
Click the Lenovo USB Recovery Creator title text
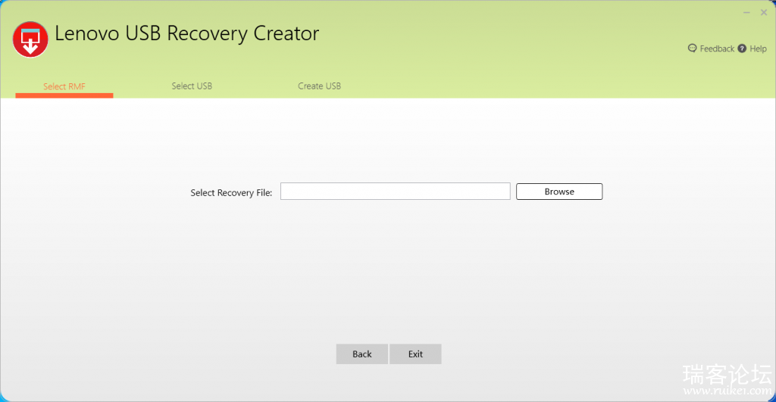pos(186,33)
